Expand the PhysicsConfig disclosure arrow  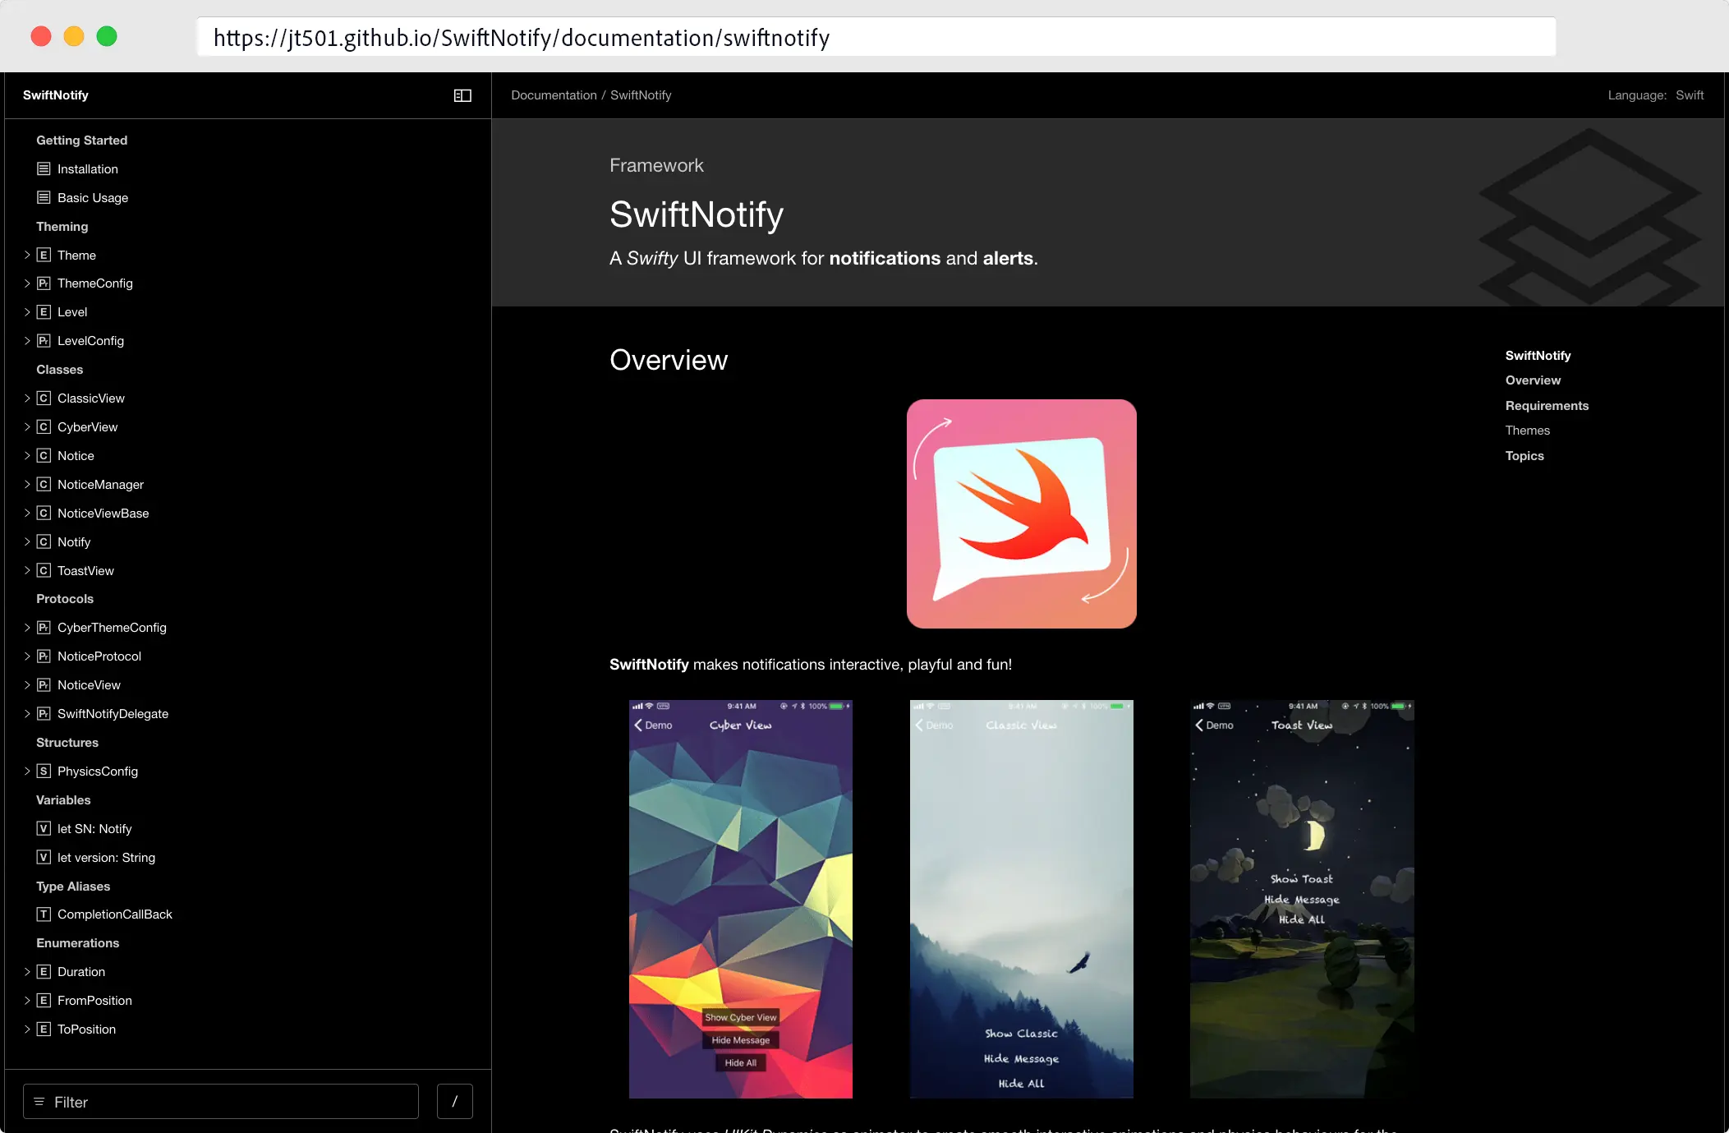point(27,771)
